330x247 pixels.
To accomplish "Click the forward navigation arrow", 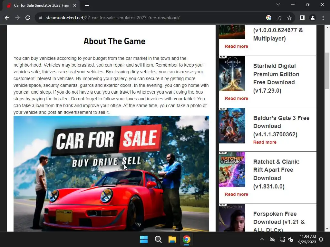I will click(x=17, y=18).
